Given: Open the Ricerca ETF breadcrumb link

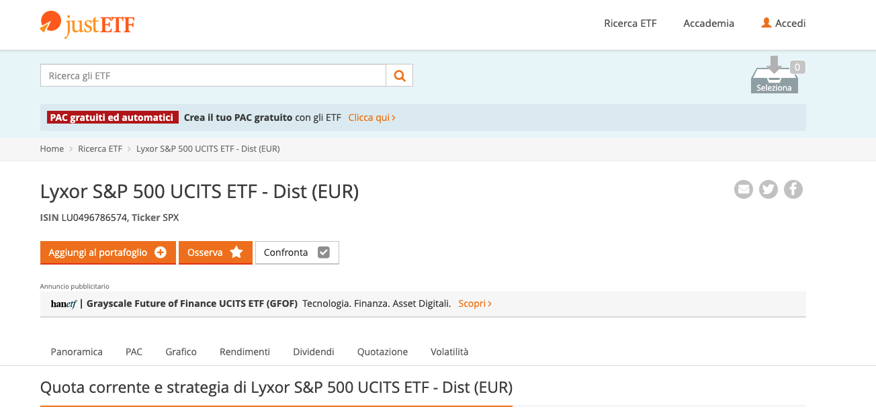Looking at the screenshot, I should tap(100, 149).
